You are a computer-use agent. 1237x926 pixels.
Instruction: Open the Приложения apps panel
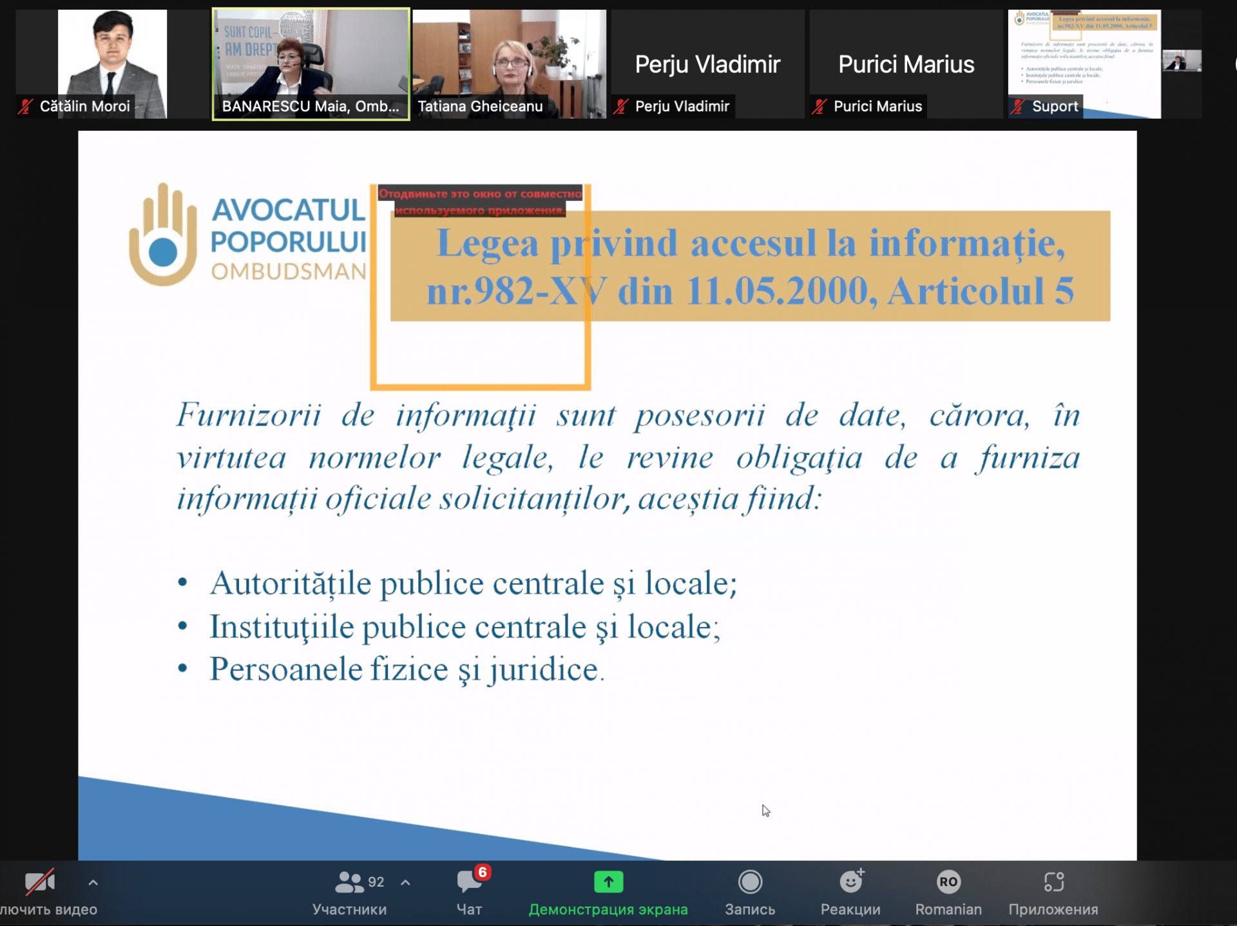[x=1053, y=893]
